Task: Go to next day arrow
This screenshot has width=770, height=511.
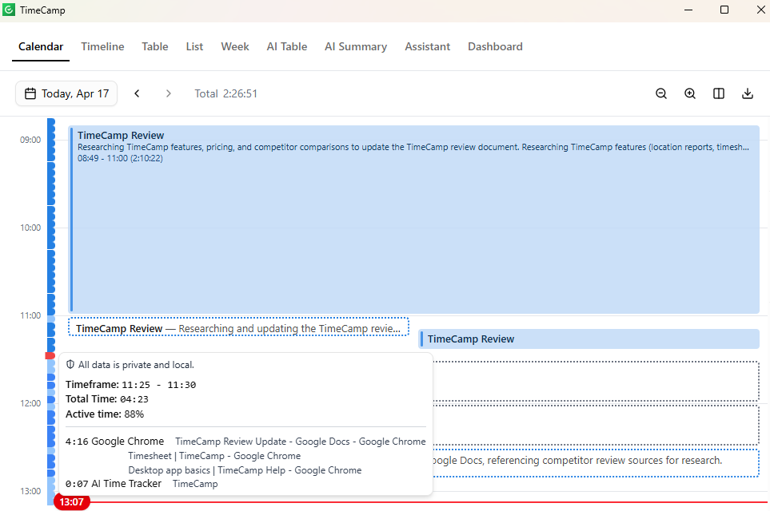Action: tap(169, 93)
